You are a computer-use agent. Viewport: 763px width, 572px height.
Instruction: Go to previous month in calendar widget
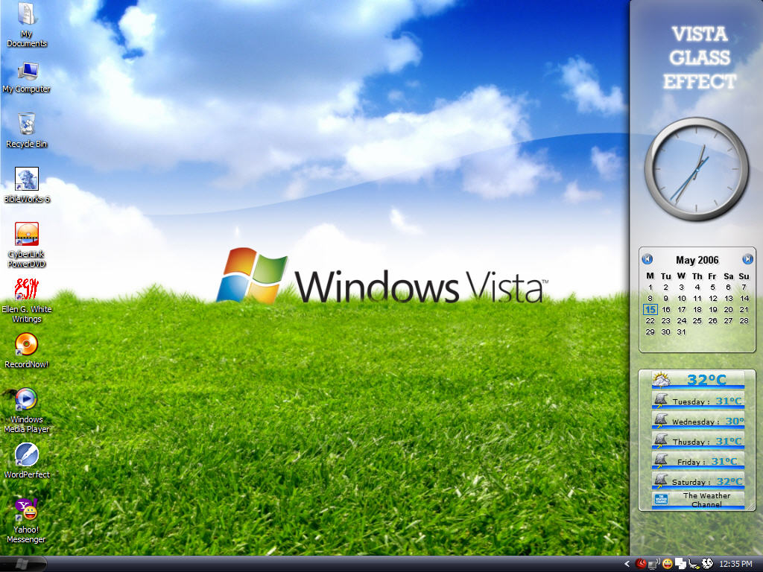pos(647,259)
